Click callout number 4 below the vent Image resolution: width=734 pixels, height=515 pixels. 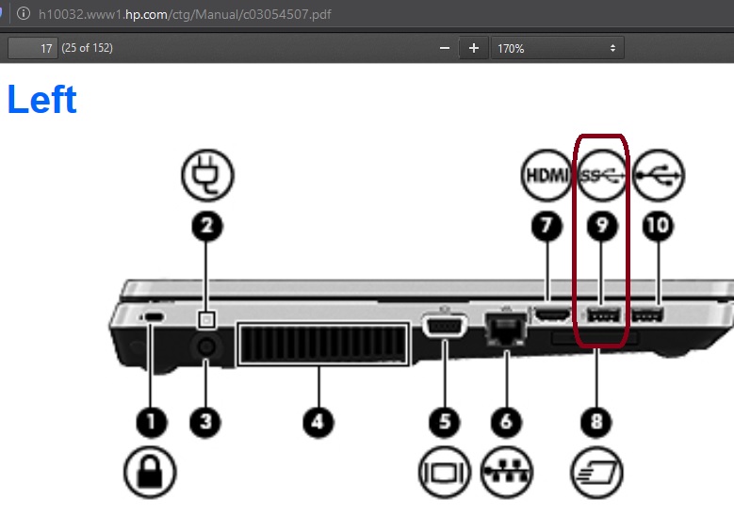pos(318,423)
